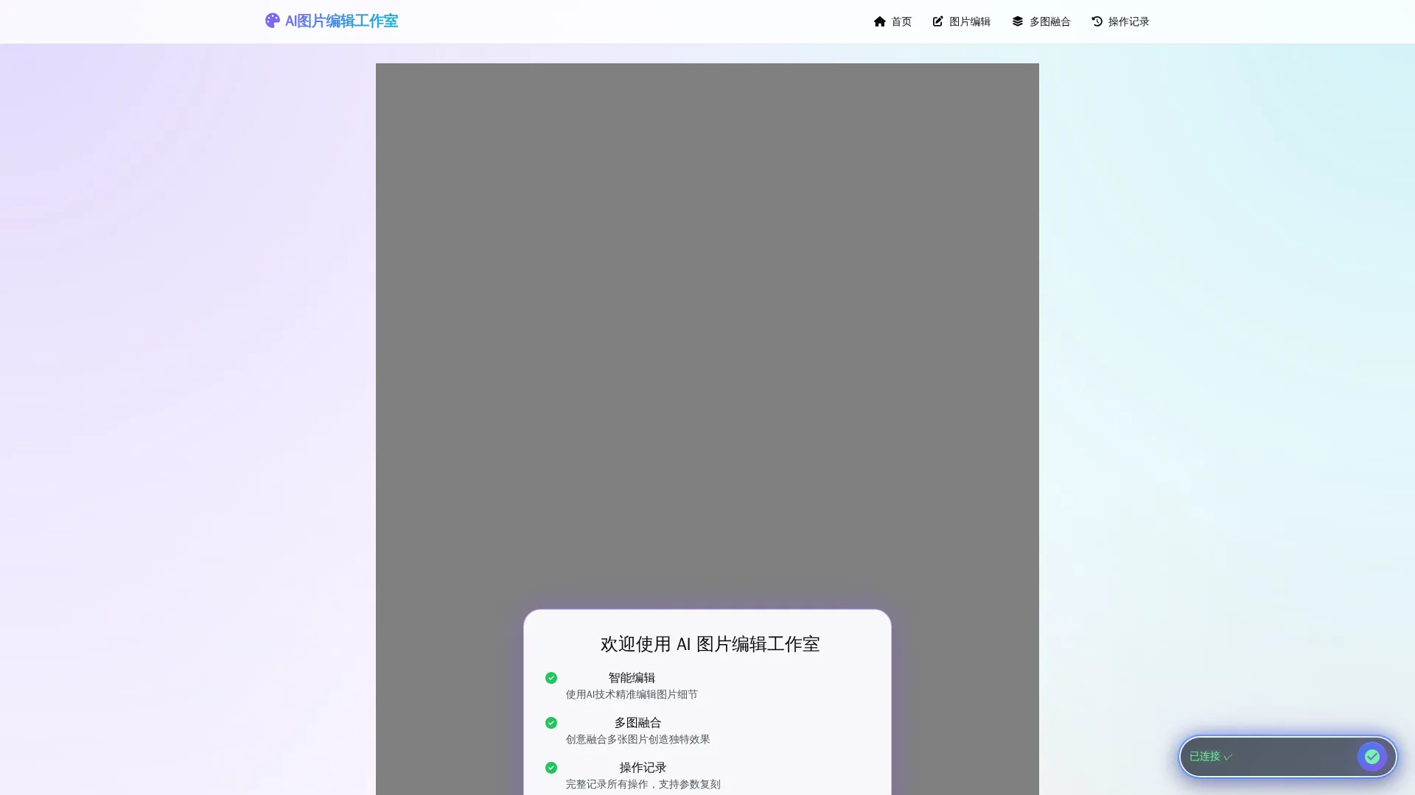Open the 首页 navigation menu item
This screenshot has height=795, width=1415.
[x=899, y=21]
